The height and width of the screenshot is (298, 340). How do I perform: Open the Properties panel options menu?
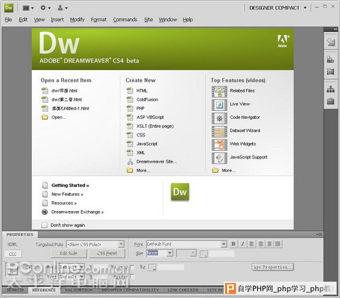tap(319, 235)
